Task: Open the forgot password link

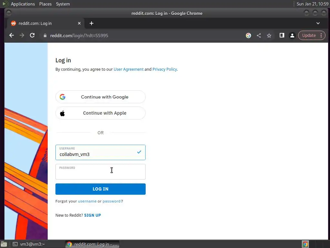Action: (111, 201)
